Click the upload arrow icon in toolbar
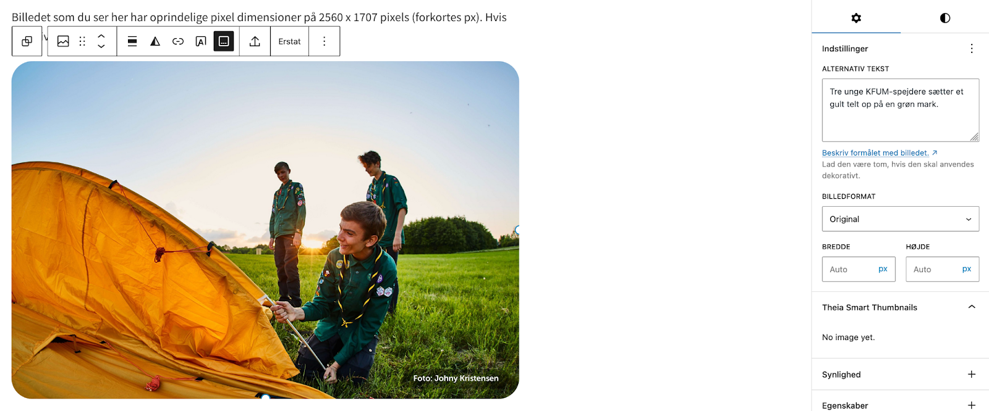The image size is (989, 411). pyautogui.click(x=255, y=41)
